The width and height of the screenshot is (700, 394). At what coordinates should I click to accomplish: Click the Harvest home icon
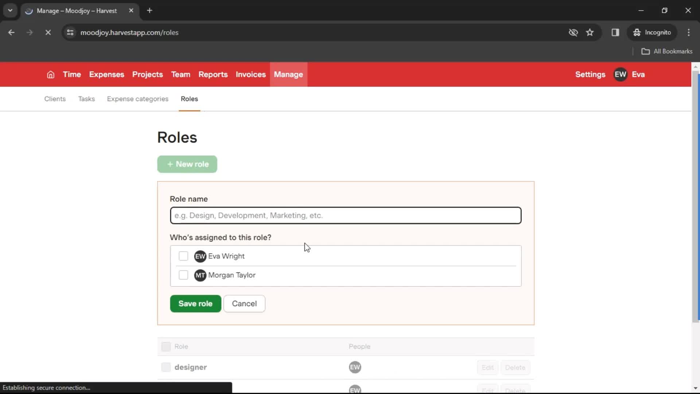(50, 74)
